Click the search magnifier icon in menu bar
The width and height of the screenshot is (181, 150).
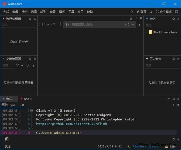pyautogui.click(x=132, y=11)
